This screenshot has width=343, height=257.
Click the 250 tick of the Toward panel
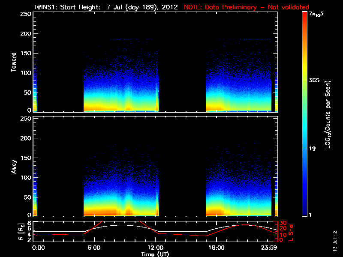pos(25,14)
